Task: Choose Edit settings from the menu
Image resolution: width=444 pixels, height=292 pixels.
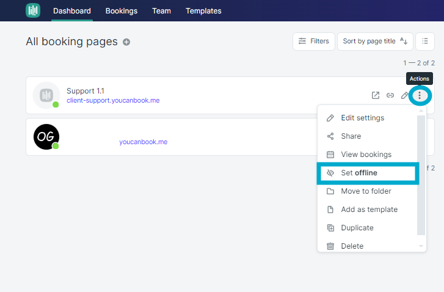Action: click(x=367, y=118)
